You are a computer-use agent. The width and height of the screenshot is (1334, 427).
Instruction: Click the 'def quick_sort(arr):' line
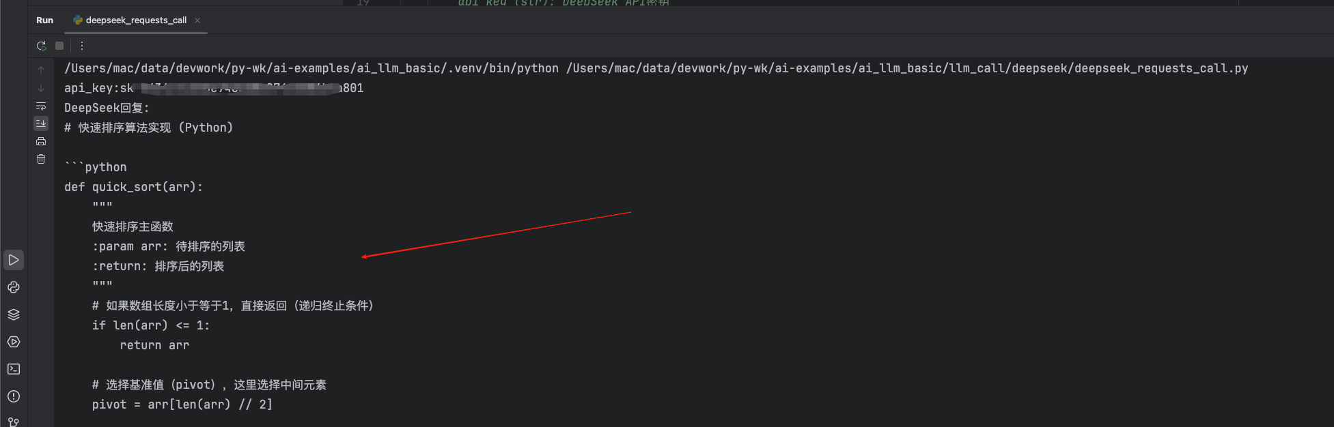133,187
